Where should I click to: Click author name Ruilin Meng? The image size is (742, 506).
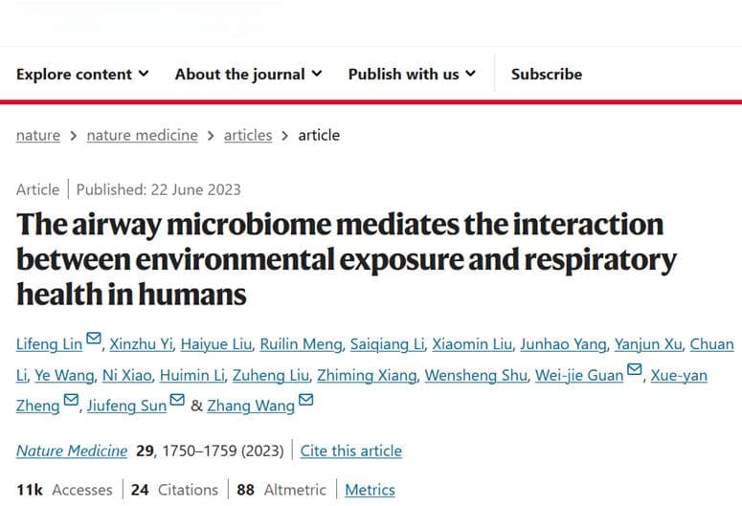(x=301, y=344)
